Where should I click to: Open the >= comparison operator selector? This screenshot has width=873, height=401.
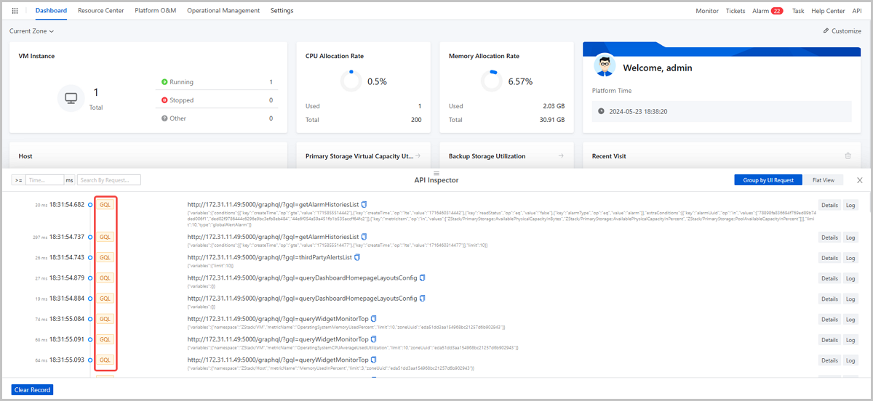pos(17,180)
